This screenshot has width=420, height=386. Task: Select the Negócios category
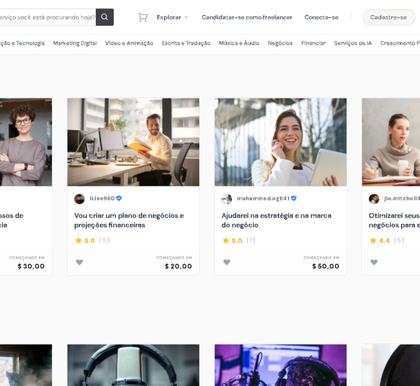(280, 43)
